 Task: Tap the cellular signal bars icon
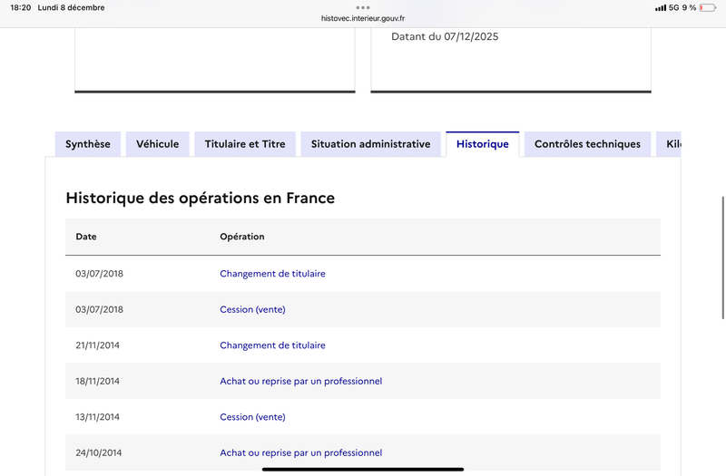point(660,7)
